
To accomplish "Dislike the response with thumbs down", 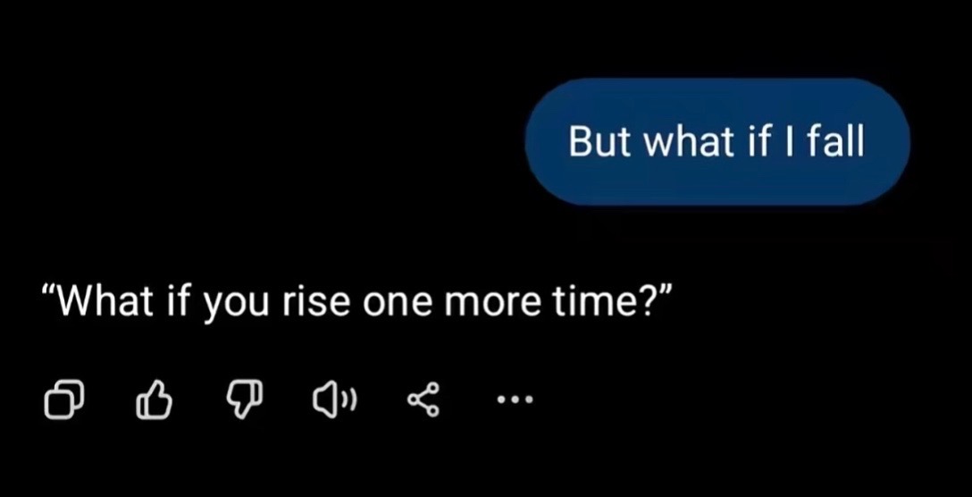I will 244,400.
